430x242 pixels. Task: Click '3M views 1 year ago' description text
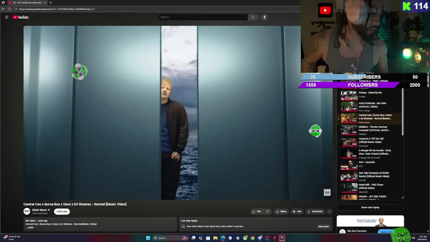pos(37,221)
